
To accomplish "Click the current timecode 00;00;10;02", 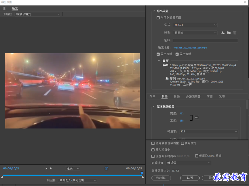I will (11, 169).
